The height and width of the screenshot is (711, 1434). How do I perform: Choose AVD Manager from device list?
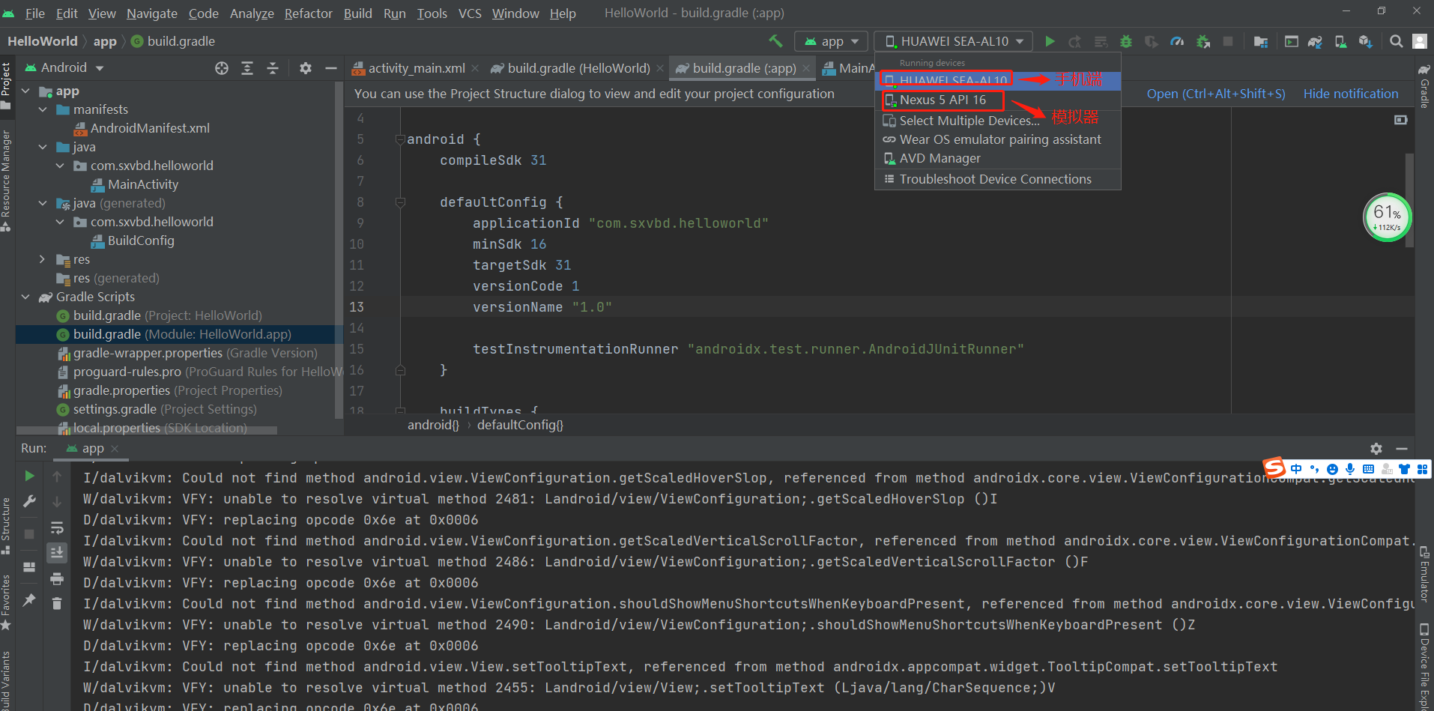997,158
